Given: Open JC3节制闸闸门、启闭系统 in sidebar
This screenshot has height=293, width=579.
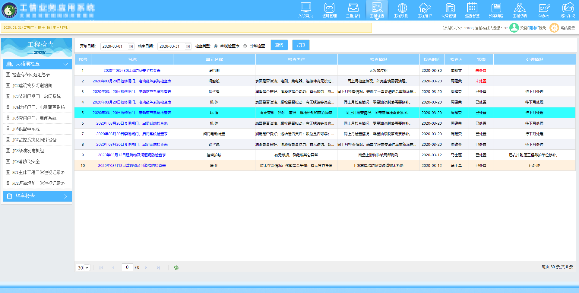Looking at the screenshot, I should point(37,96).
